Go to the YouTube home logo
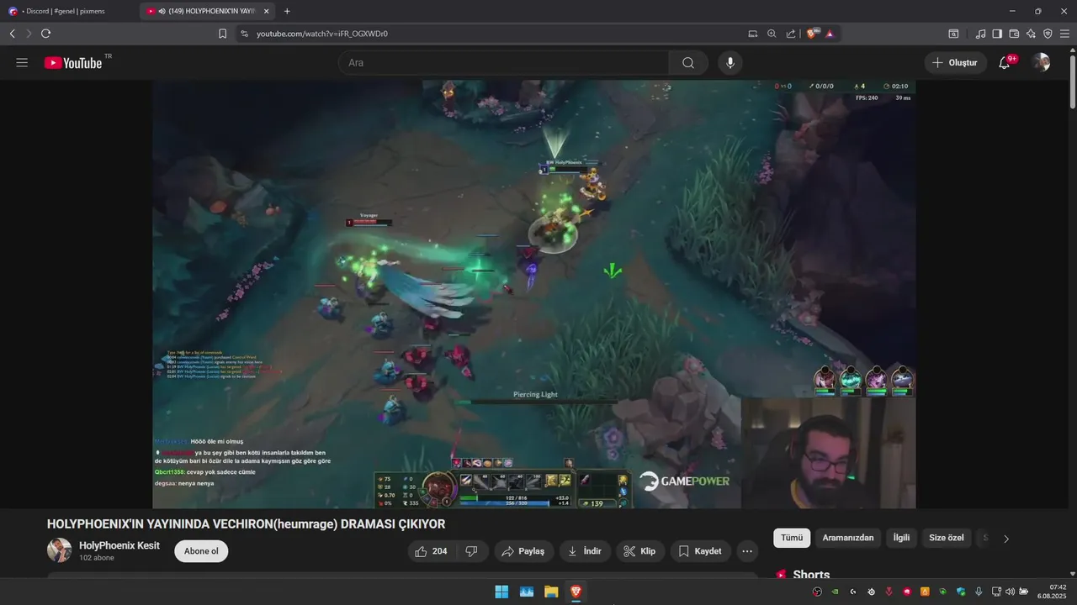Screen dimensions: 1077x605 73,63
